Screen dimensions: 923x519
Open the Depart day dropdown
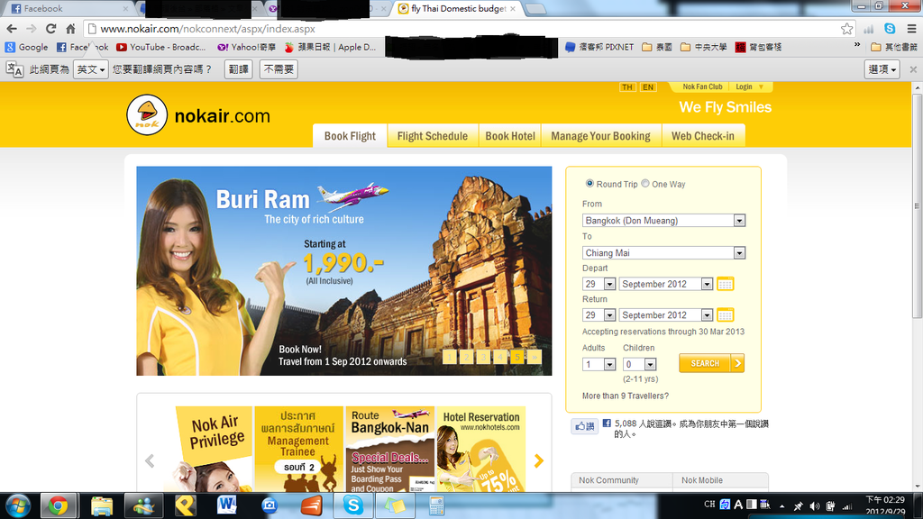599,284
